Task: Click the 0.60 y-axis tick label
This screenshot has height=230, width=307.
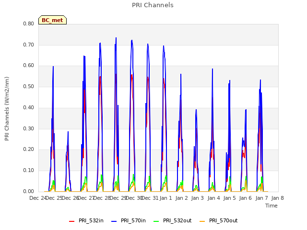Action: 29,66
